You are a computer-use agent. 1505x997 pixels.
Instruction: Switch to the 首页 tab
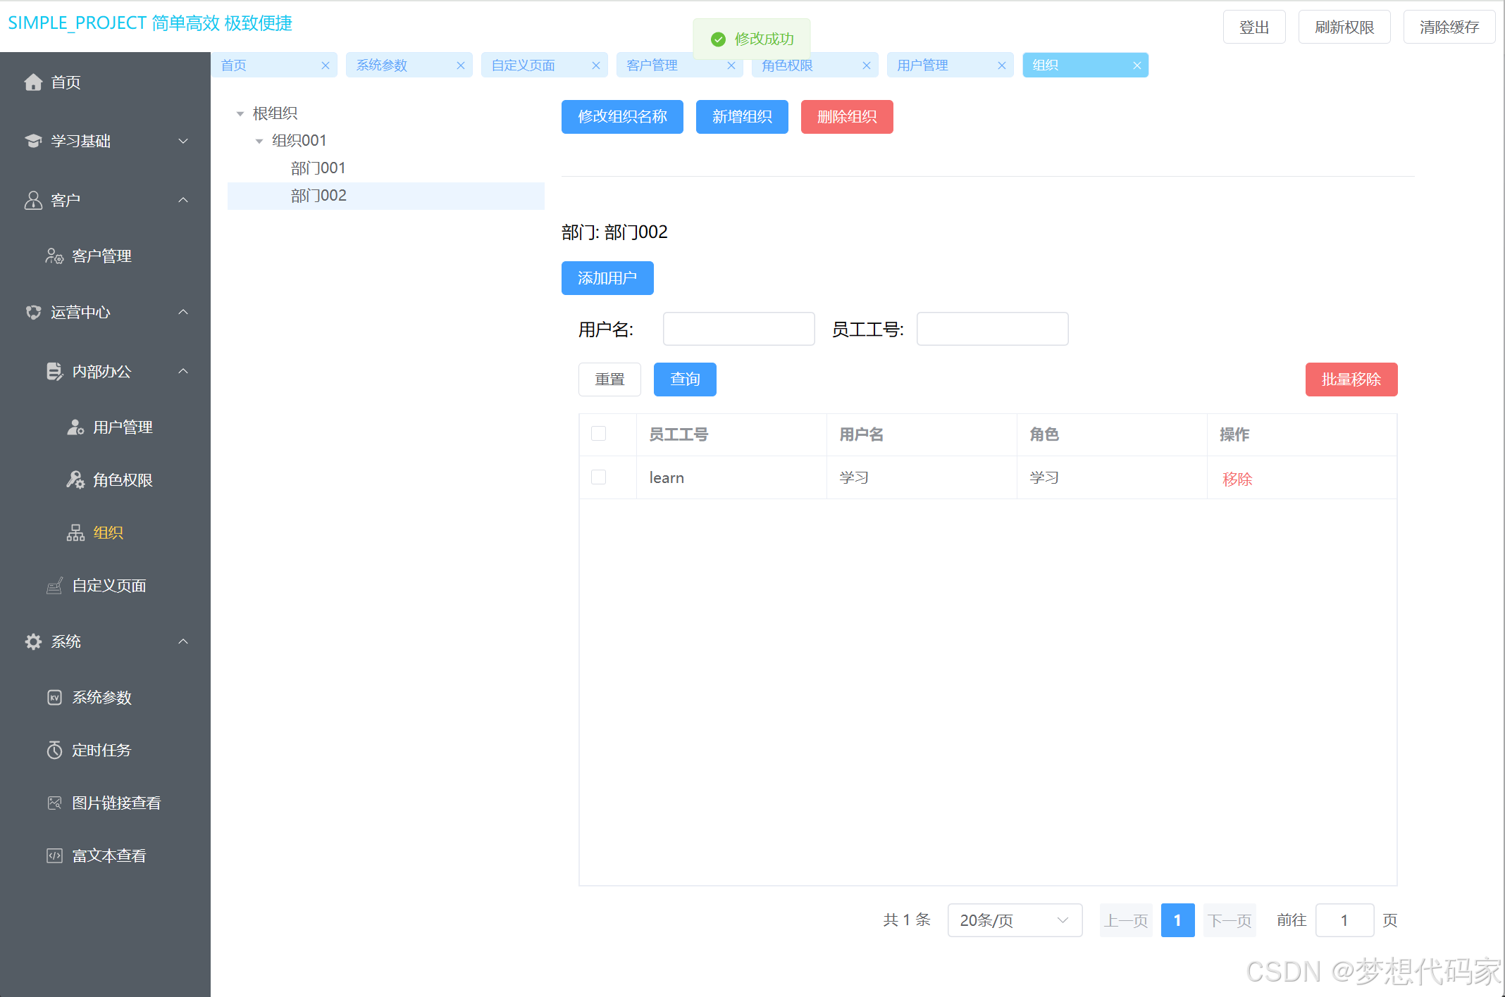point(234,65)
